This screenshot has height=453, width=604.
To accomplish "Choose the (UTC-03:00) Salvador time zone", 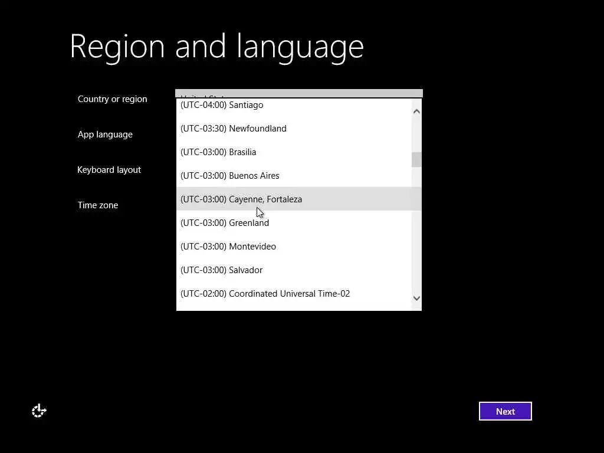I will pyautogui.click(x=294, y=270).
